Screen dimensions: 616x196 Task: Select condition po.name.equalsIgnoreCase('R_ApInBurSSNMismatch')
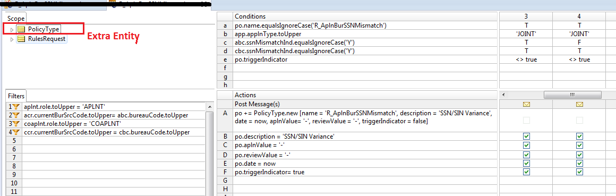(311, 25)
